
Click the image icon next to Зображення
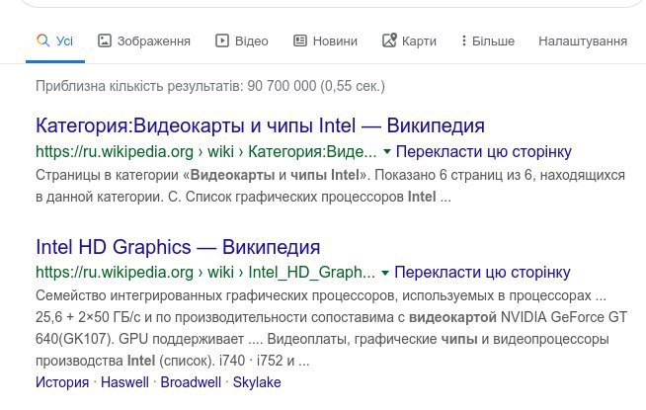click(x=105, y=41)
